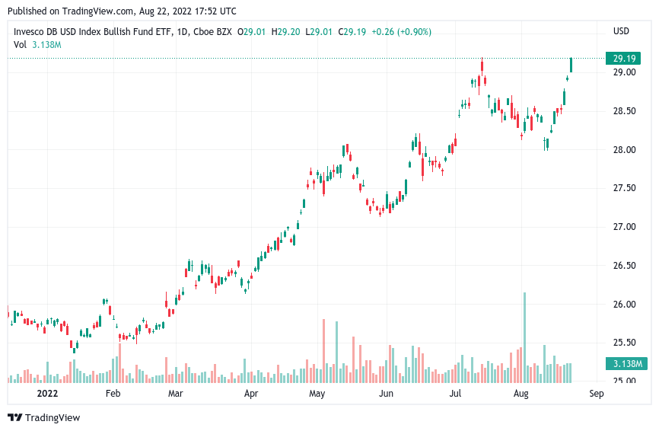This screenshot has height=431, width=659.
Task: Click the May time axis label
Action: coord(317,394)
